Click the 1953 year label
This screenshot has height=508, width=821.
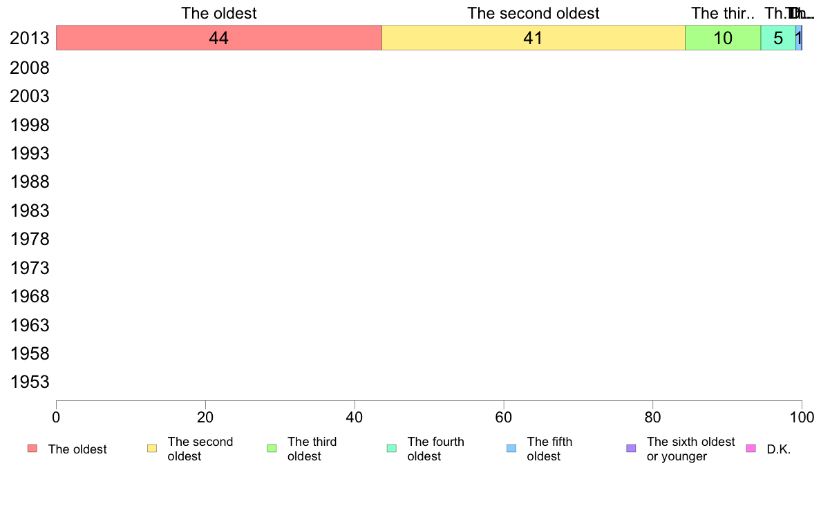[x=29, y=382]
